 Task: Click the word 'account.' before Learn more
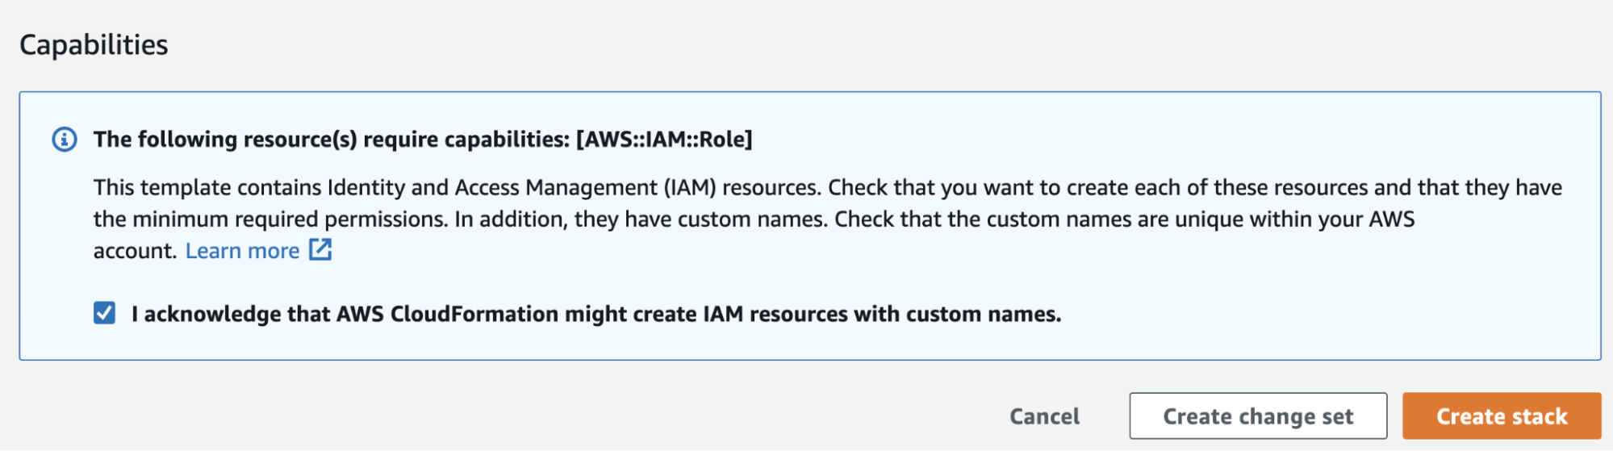tap(134, 251)
